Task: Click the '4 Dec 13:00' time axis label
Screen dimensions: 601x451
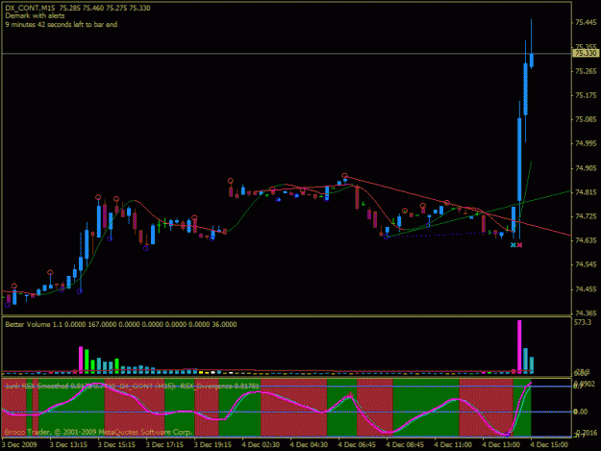Action: (501, 444)
